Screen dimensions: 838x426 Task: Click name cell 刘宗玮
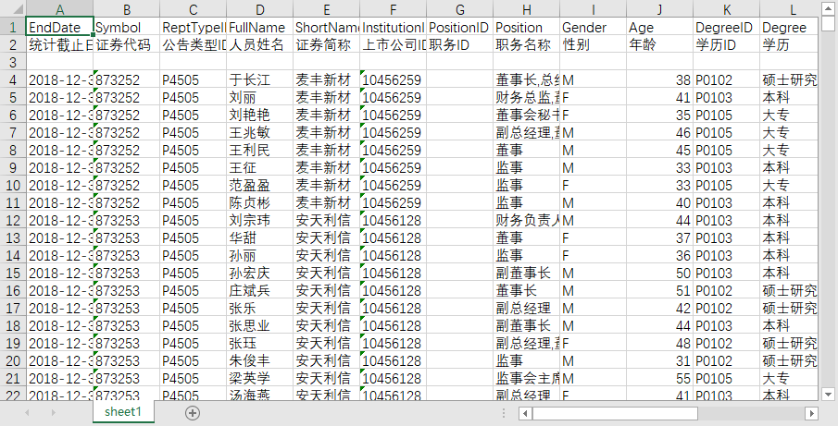tap(260, 220)
